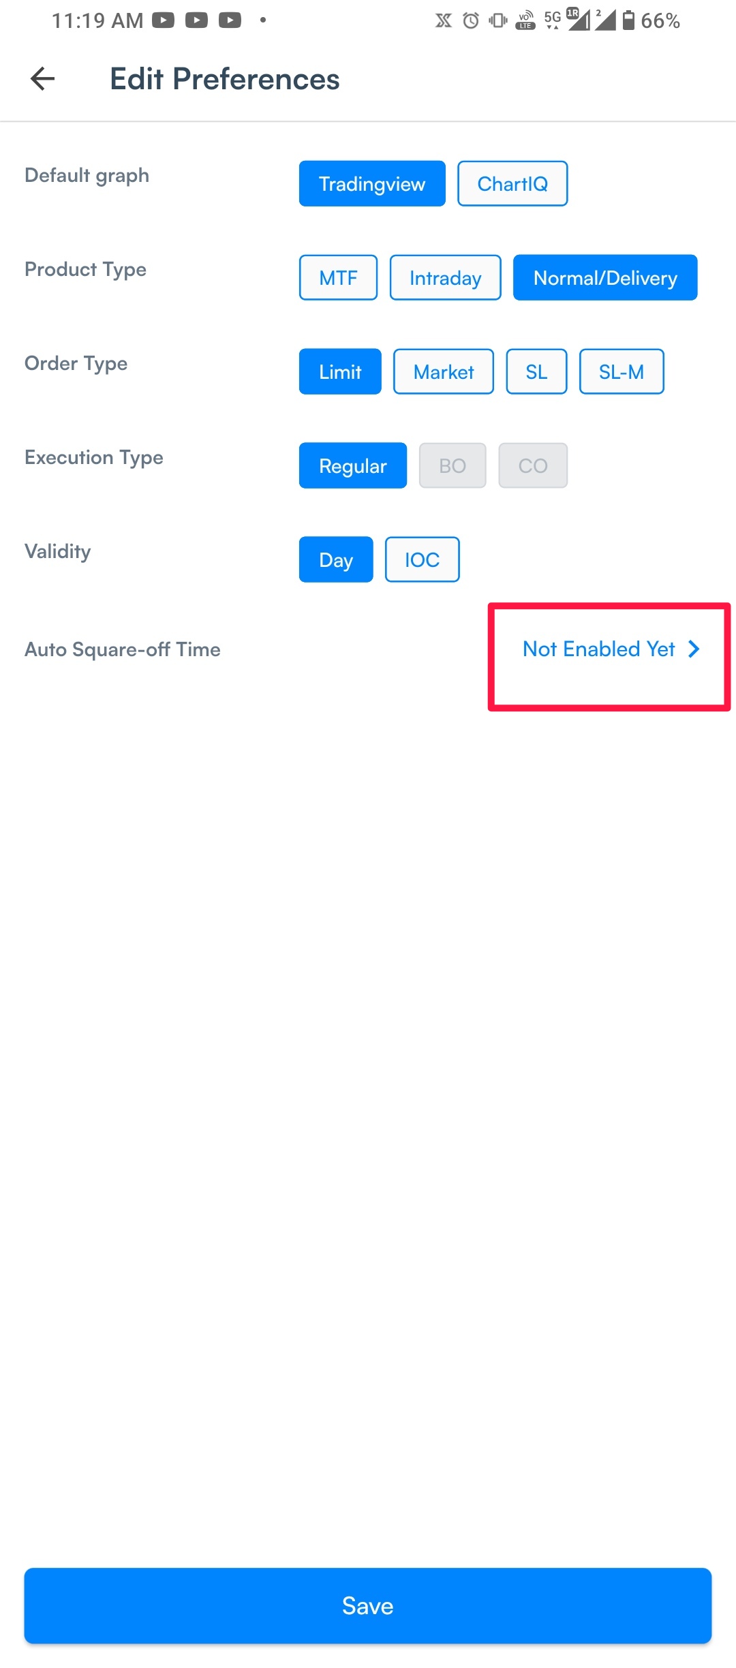The width and height of the screenshot is (736, 1668).
Task: Set order type to Limit
Action: pyautogui.click(x=340, y=371)
